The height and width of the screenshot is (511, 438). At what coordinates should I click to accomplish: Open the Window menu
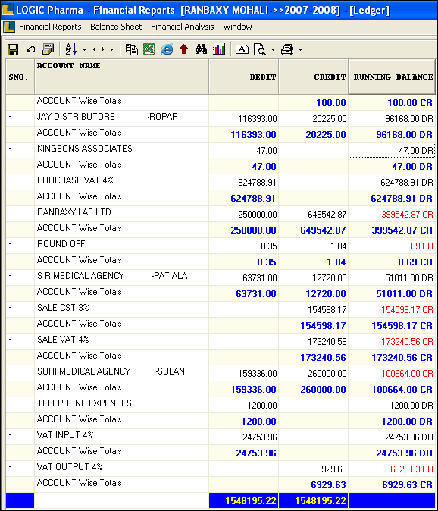coord(237,27)
